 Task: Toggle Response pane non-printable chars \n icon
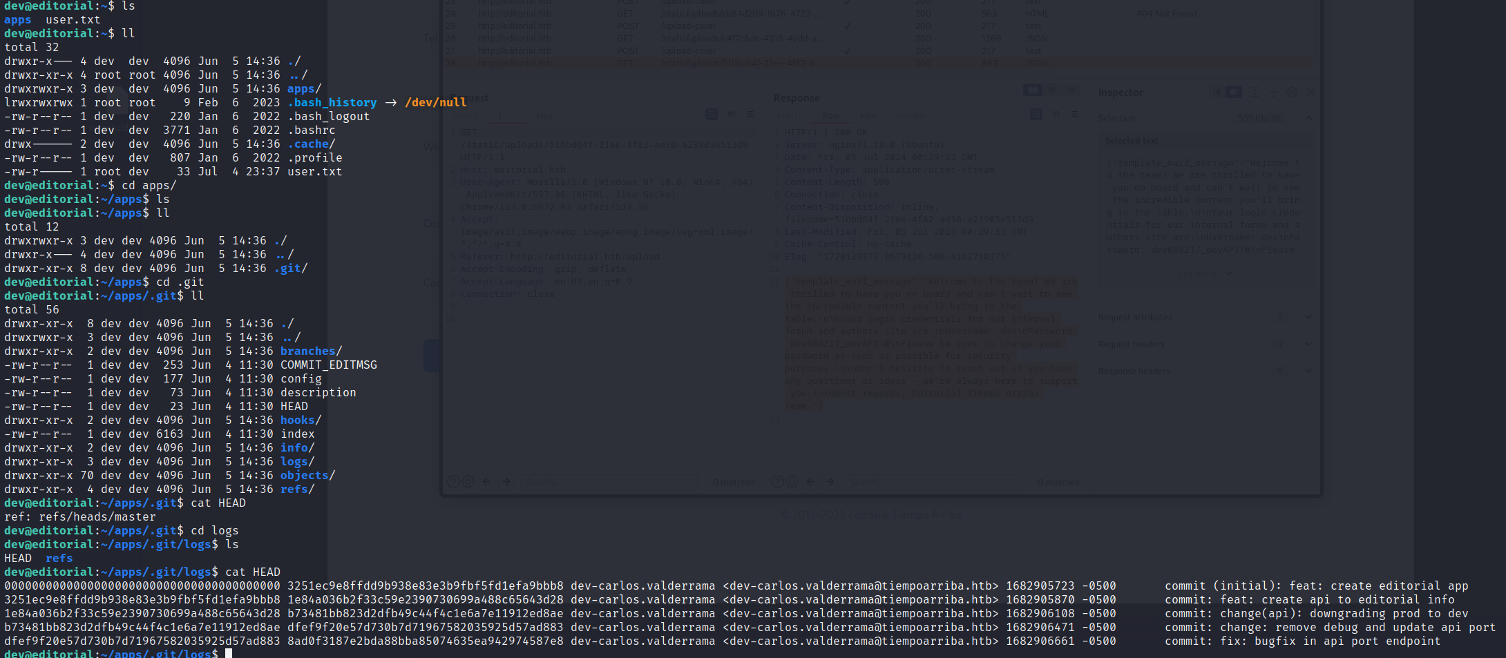click(x=1056, y=114)
